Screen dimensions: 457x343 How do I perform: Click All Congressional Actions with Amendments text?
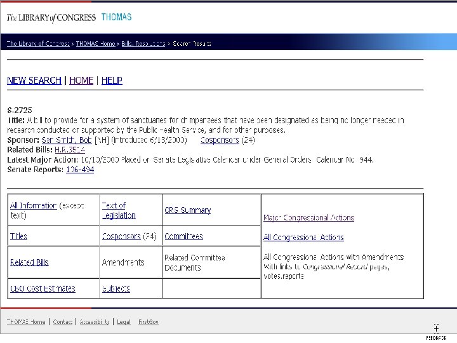point(334,257)
